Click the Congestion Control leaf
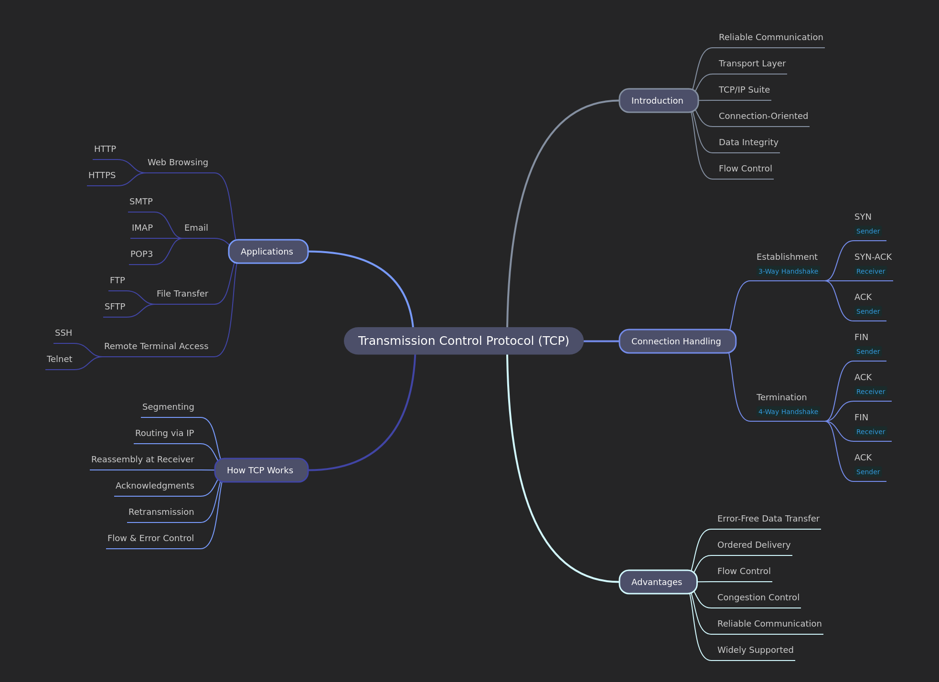Image resolution: width=939 pixels, height=682 pixels. [758, 597]
